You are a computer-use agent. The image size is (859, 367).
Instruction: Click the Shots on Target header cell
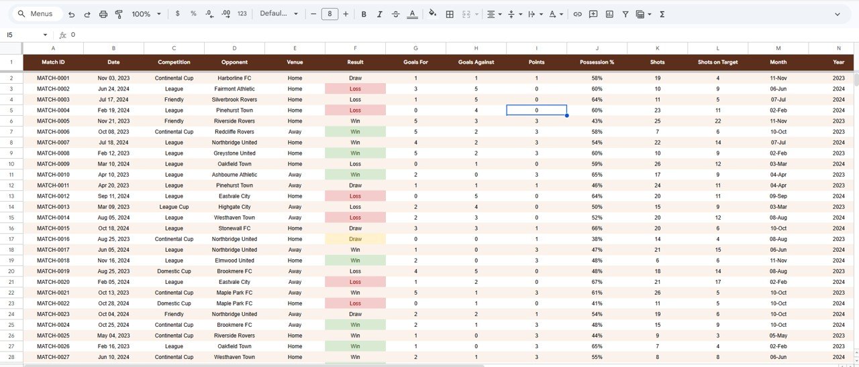[x=717, y=62]
